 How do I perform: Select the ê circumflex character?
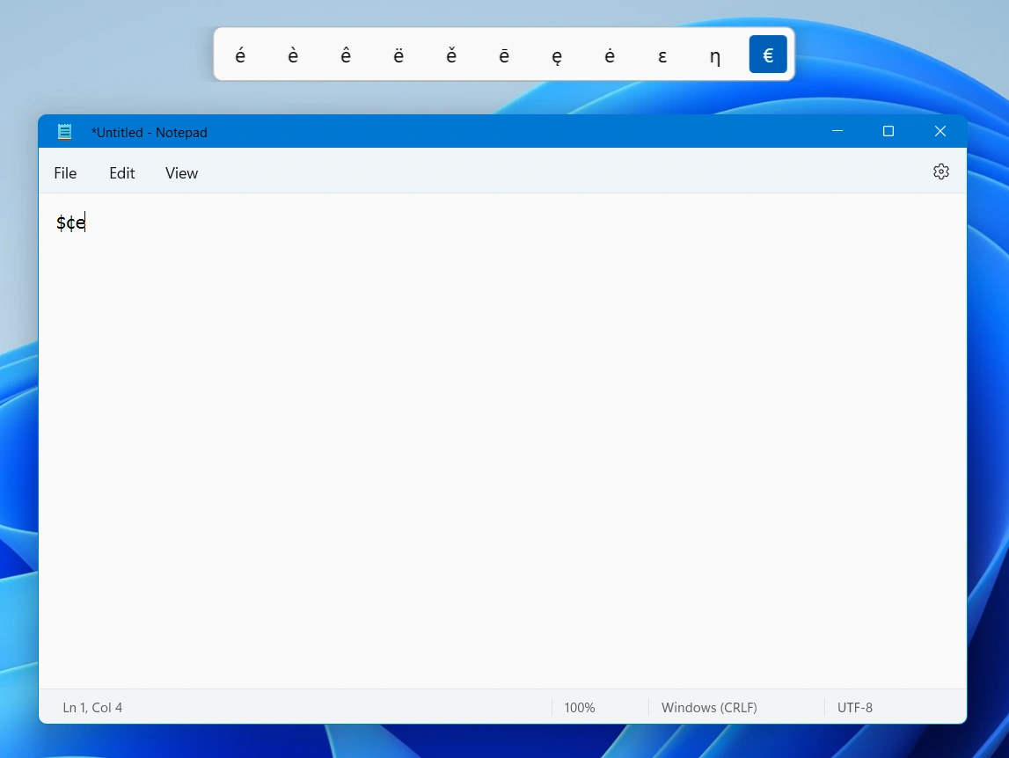click(x=346, y=55)
